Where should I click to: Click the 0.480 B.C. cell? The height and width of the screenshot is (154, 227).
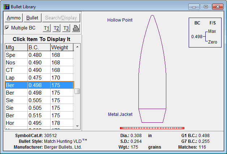pos(39,55)
